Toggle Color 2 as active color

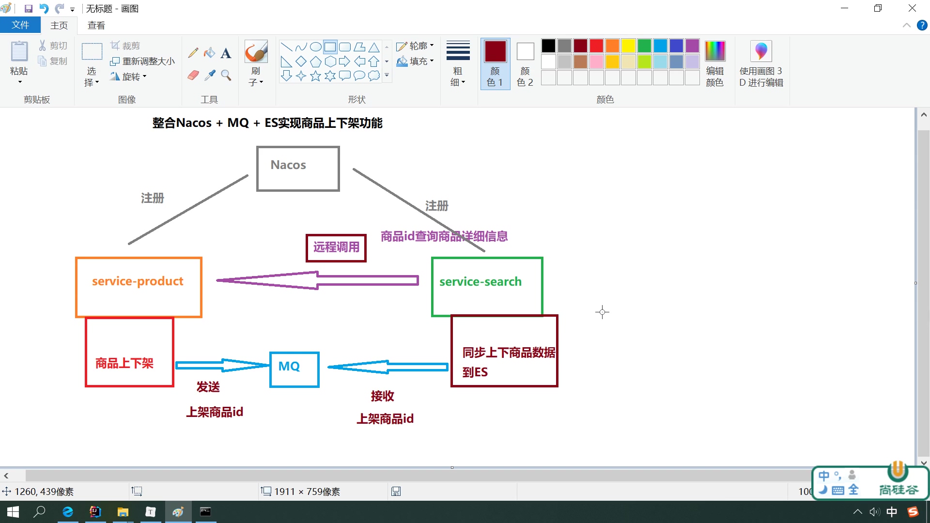coord(525,63)
